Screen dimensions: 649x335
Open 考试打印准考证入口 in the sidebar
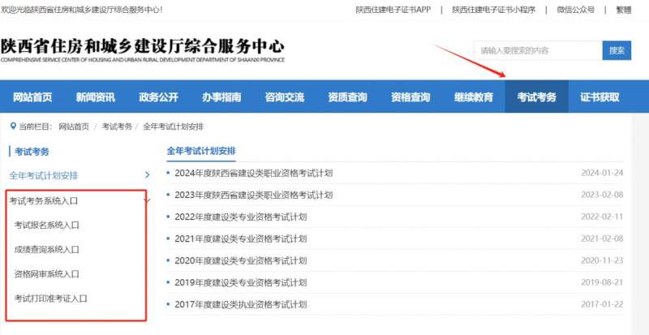[50, 298]
